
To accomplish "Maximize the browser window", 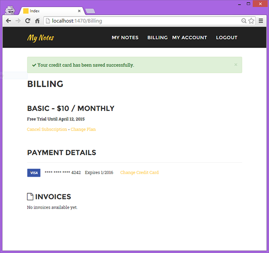I will (x=248, y=4).
